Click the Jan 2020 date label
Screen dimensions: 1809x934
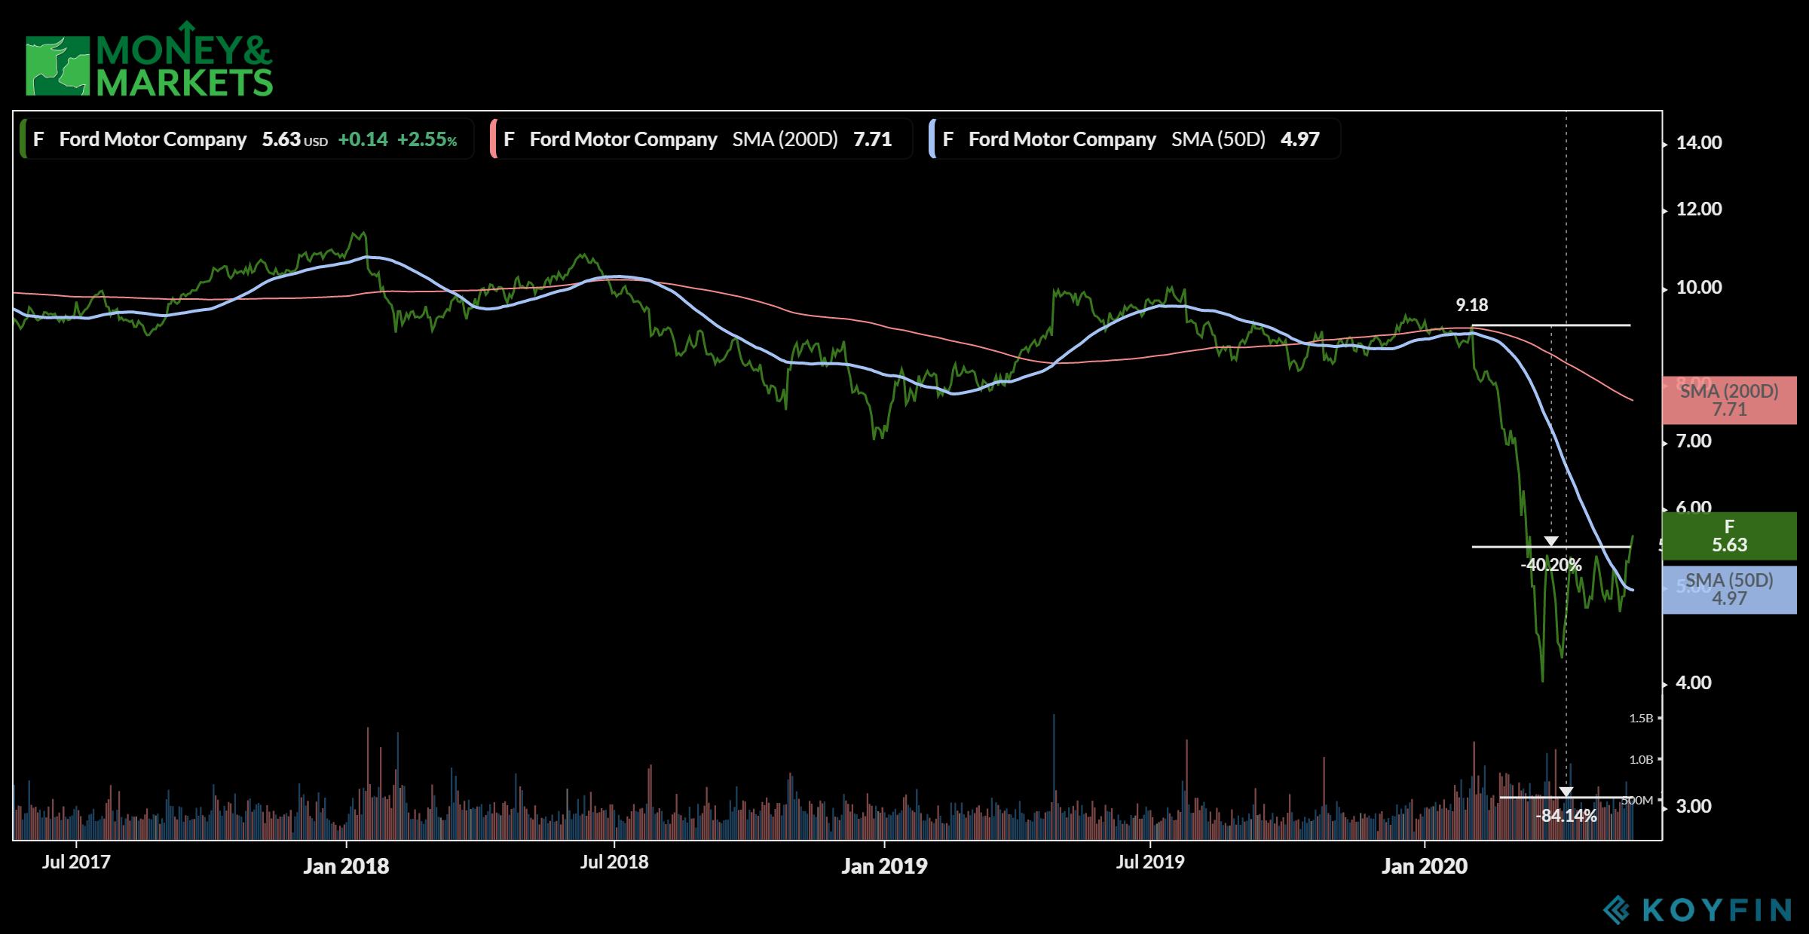[1425, 866]
